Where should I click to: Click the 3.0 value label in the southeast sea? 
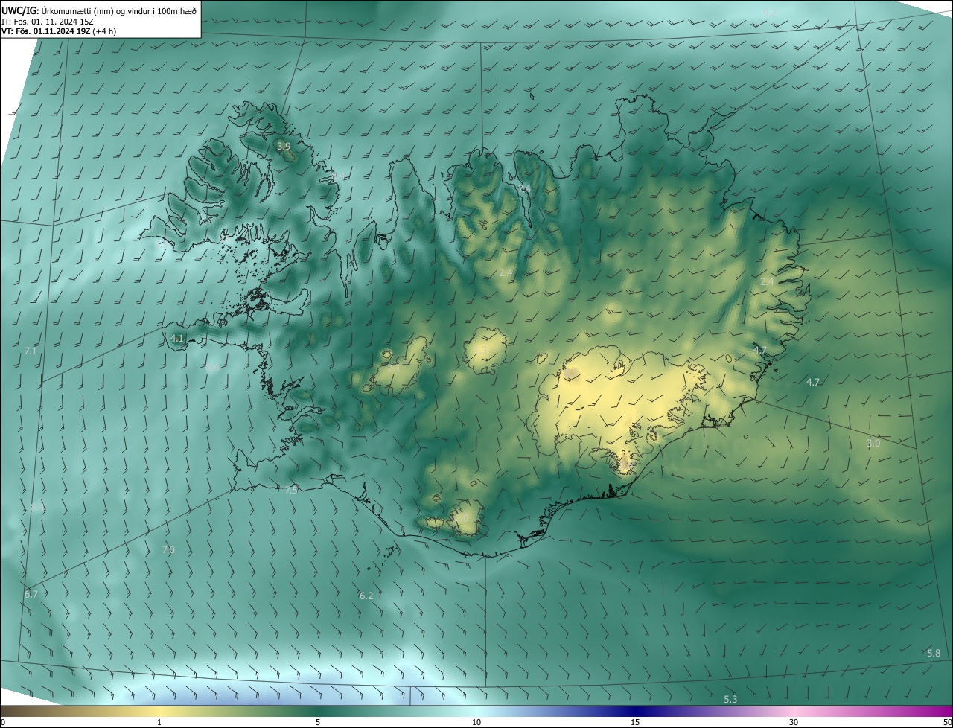click(x=873, y=443)
